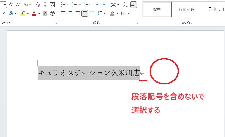225x137 pixels.
Task: Open the Font dialog launcher
Action: 56,23
